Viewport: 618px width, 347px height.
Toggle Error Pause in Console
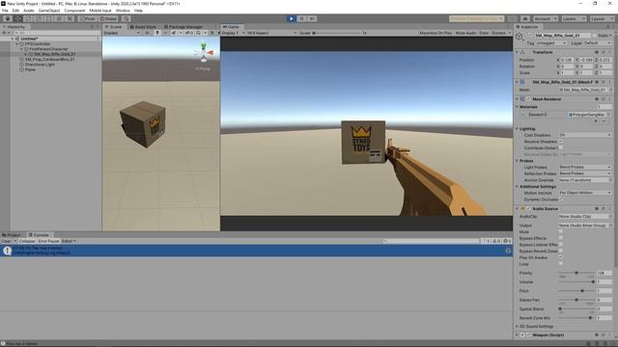click(48, 241)
